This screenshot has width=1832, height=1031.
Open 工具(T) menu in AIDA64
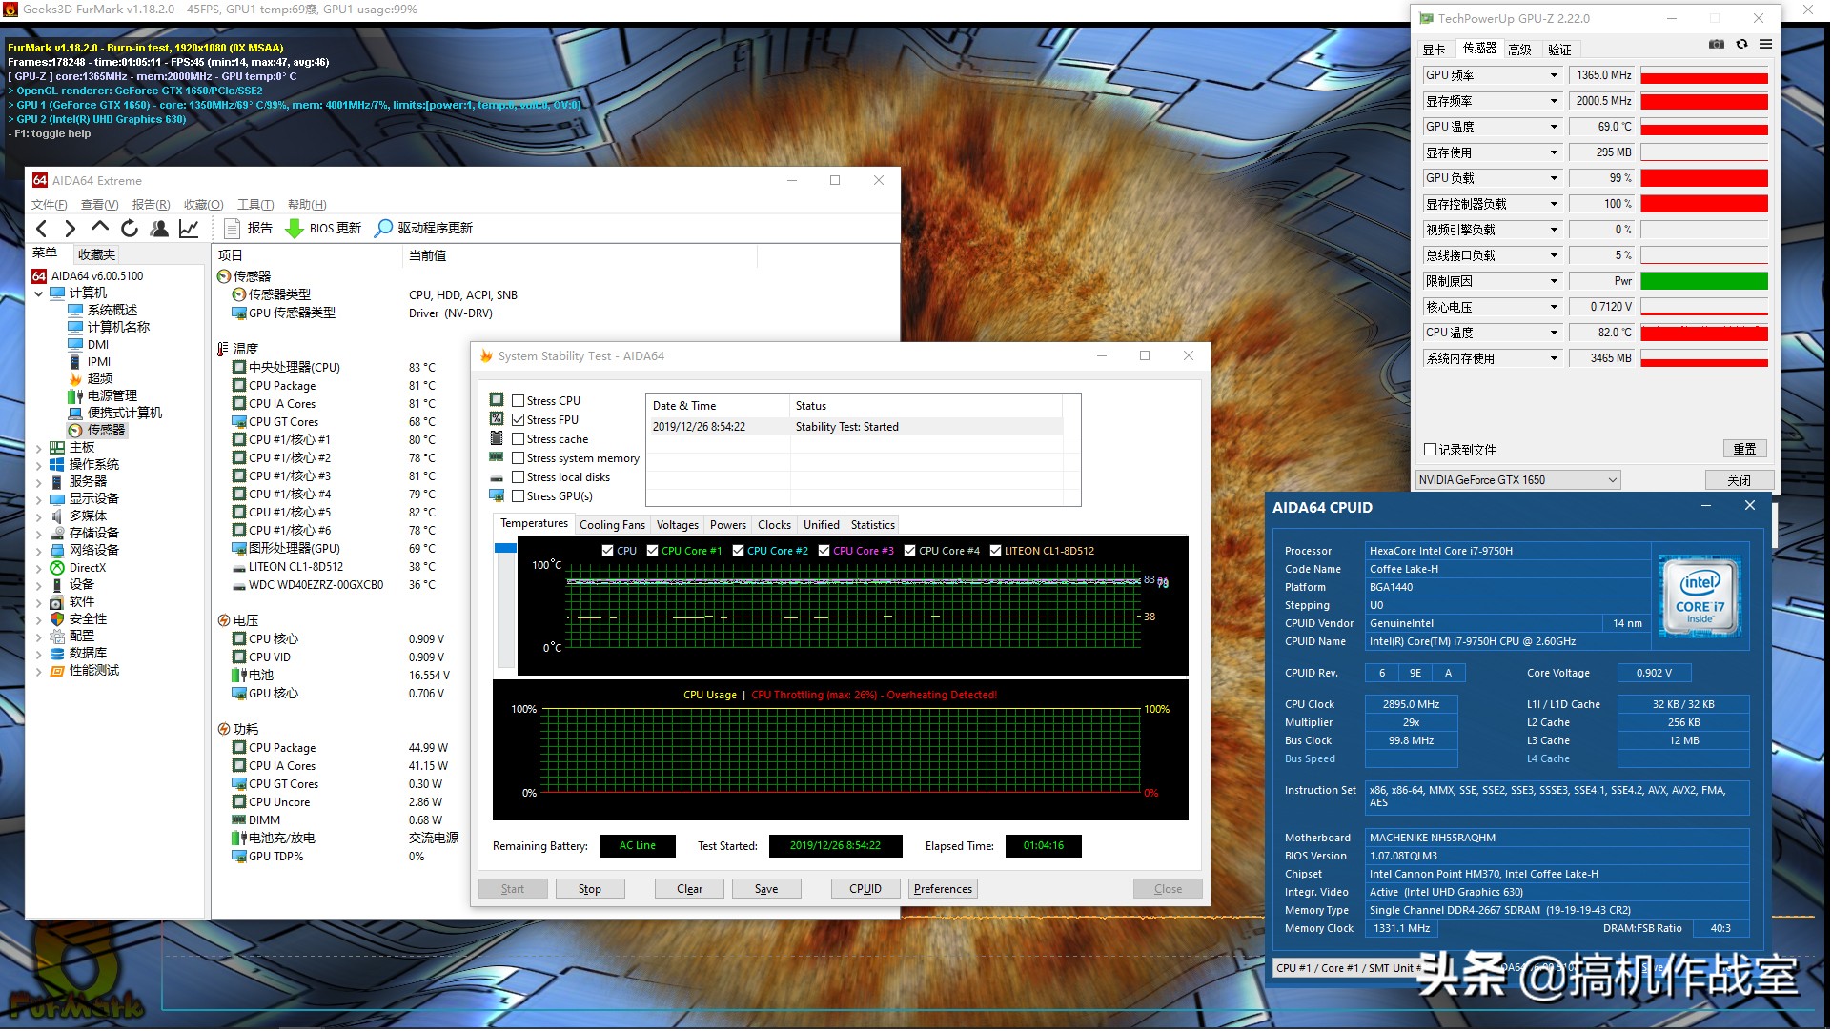pos(255,205)
